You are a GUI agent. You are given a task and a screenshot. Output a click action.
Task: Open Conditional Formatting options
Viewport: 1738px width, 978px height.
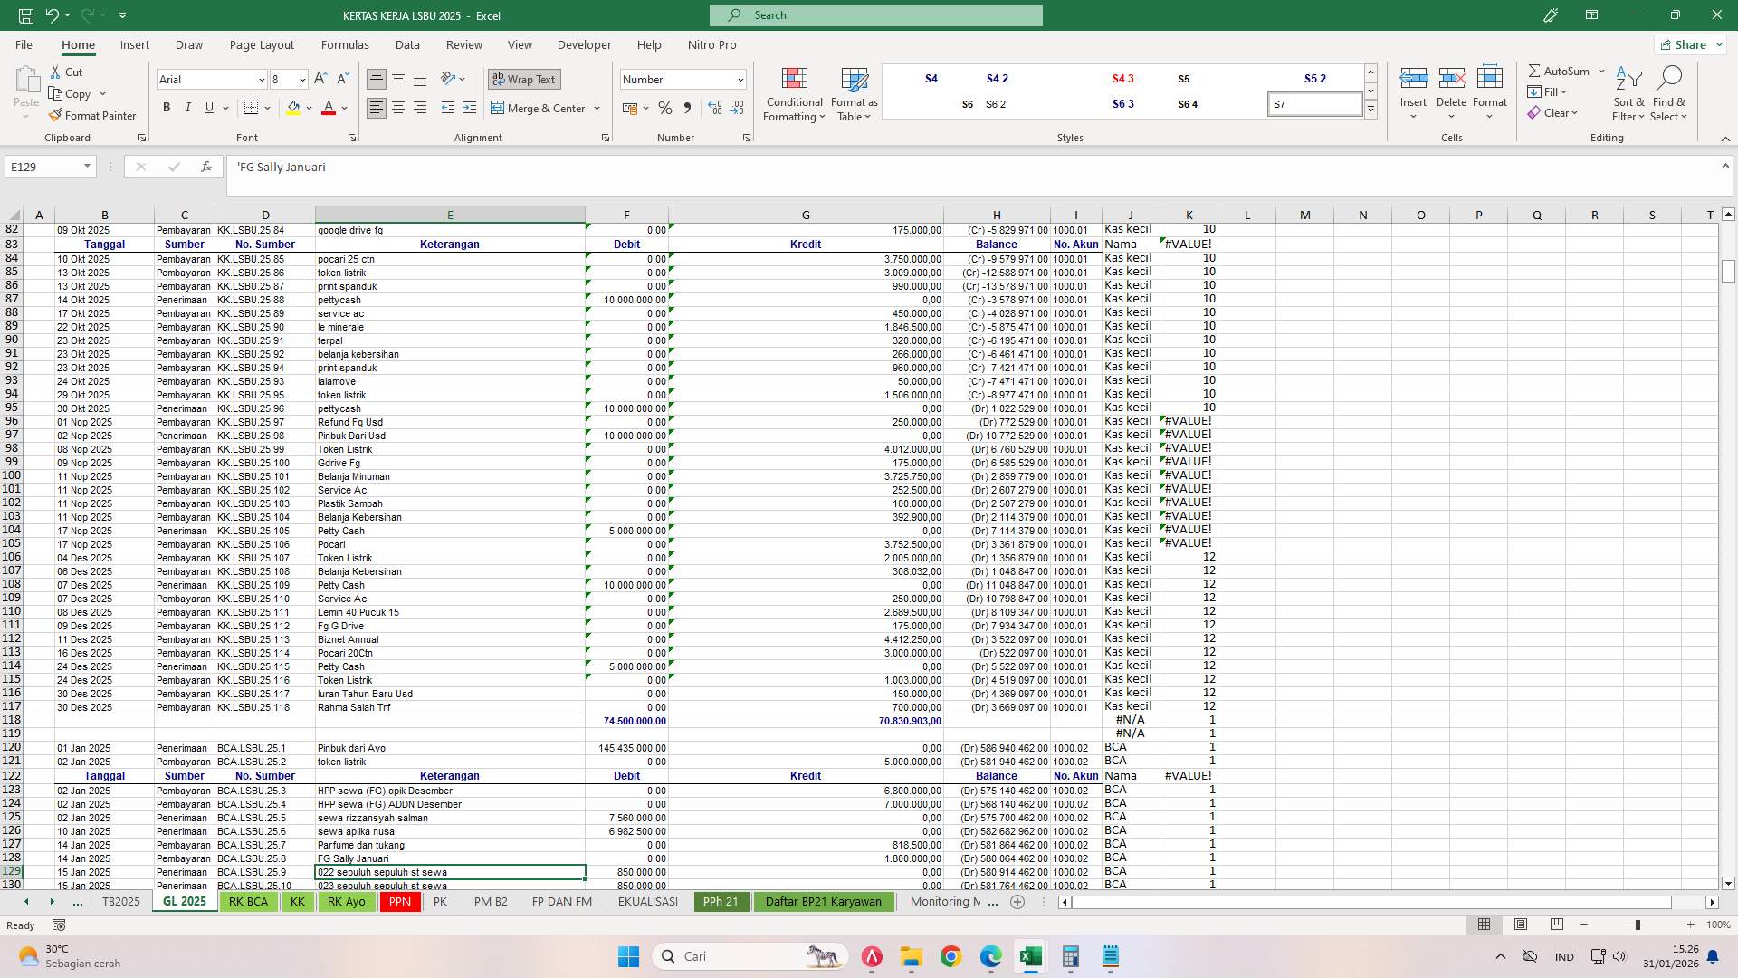794,94
